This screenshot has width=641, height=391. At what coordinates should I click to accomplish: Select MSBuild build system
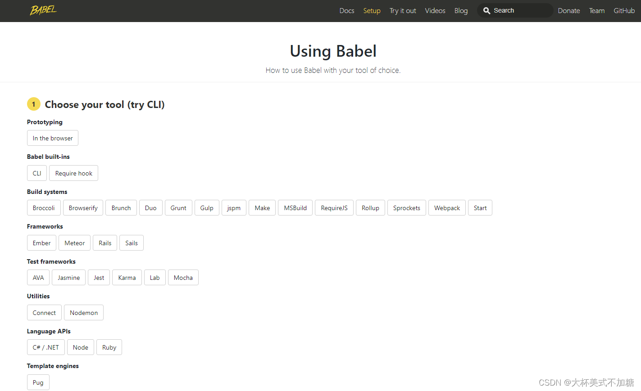pos(295,208)
